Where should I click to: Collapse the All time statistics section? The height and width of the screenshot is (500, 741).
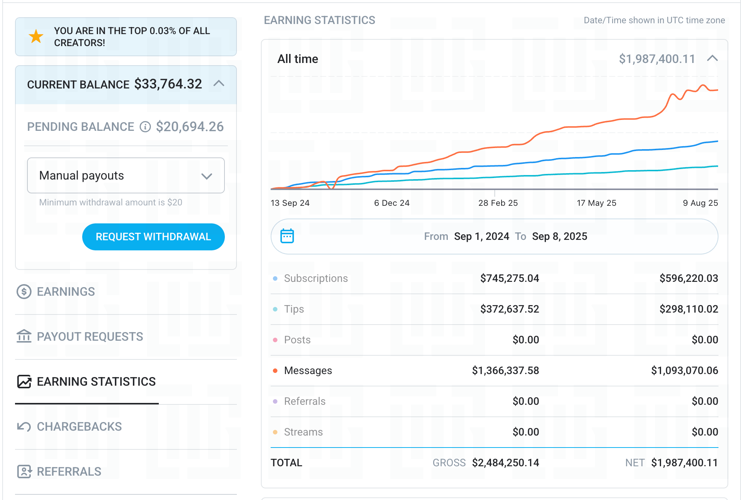[x=712, y=58]
